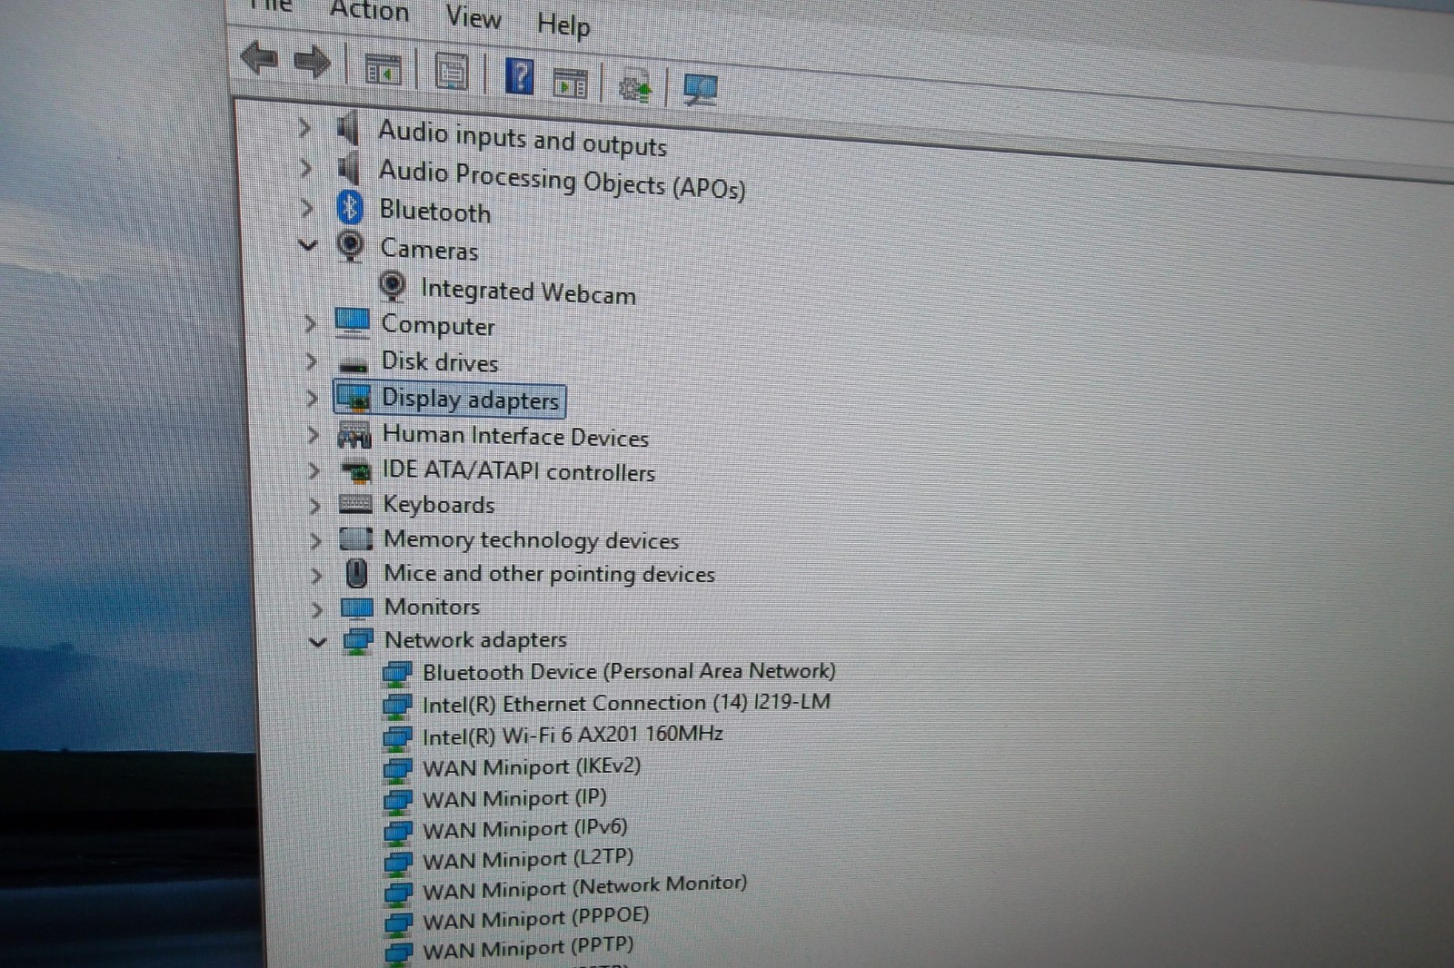Select WAN Miniport (PPPOE)
This screenshot has height=968, width=1454.
coord(536,917)
